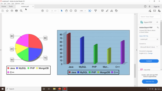Viewport: 162px width, 91px height.
Task: Click the Fit page view icon
Action: 90,11
